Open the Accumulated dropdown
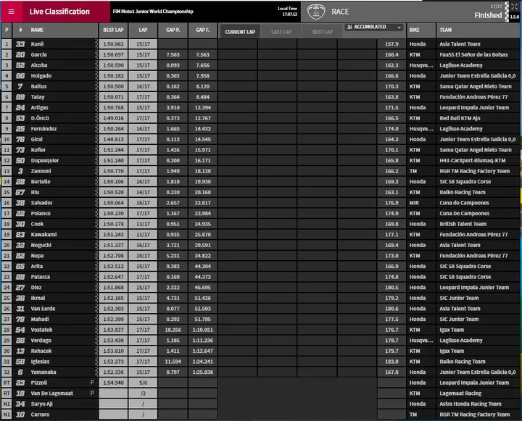Viewport: 522px width, 421px height. (373, 27)
